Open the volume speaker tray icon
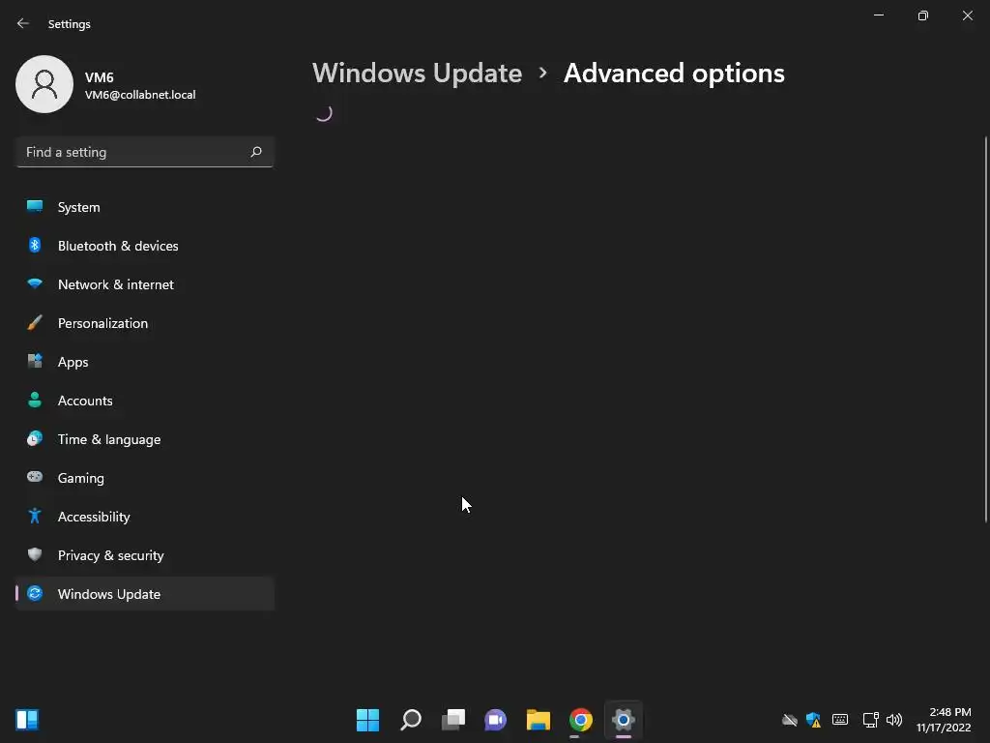The width and height of the screenshot is (990, 743). click(894, 720)
